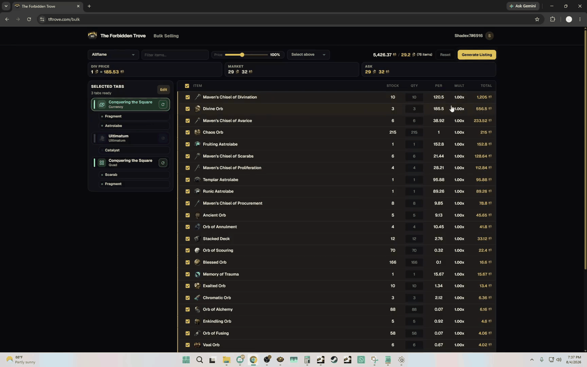Click the Templar Astrolabe item icon

(197, 179)
